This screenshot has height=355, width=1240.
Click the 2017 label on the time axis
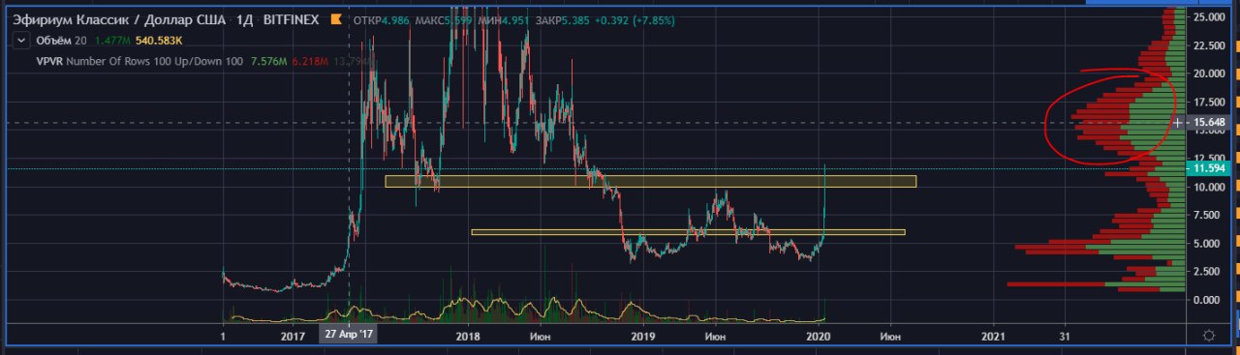click(x=293, y=336)
